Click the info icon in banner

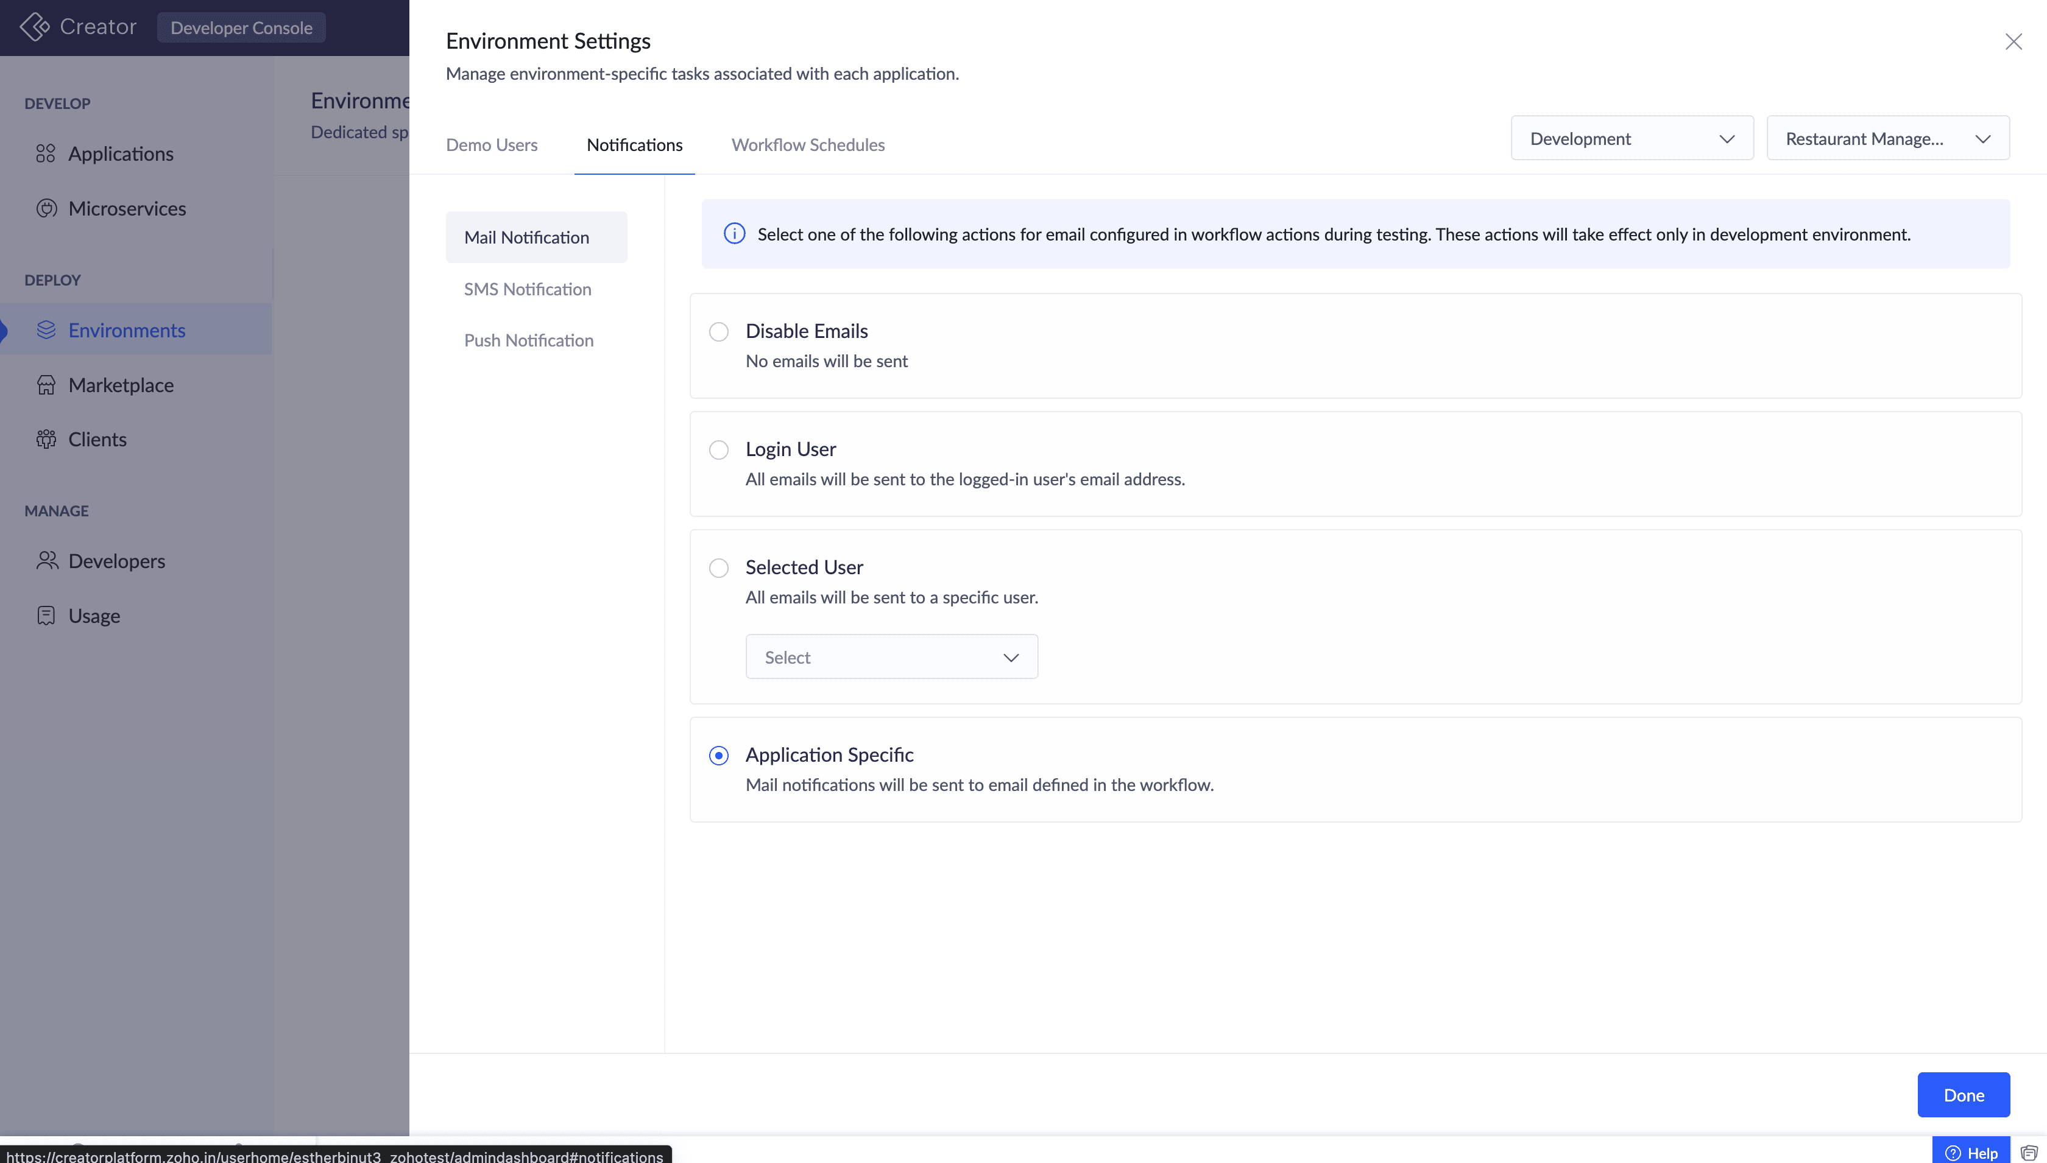point(734,234)
